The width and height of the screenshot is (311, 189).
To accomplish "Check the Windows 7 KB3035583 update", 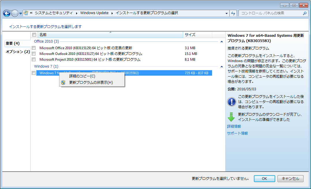I will point(34,73).
